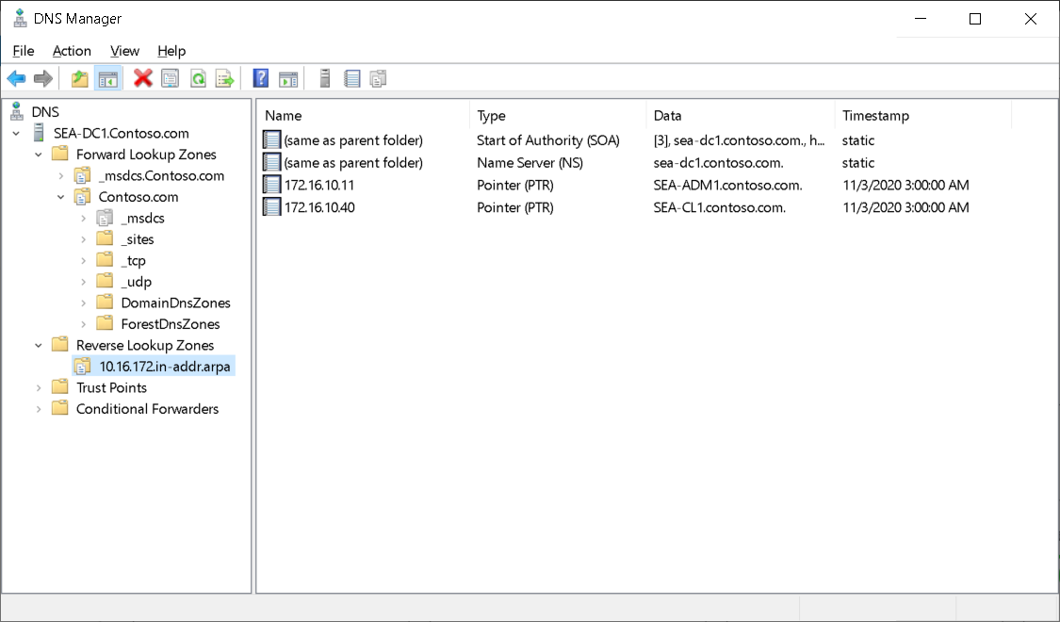
Task: Click the Trust Points folder icon
Action: (59, 387)
